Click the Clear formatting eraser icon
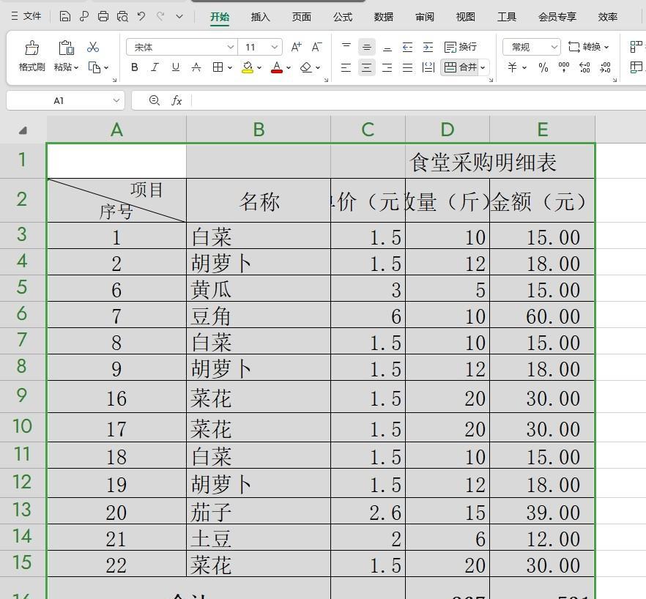 (x=306, y=67)
